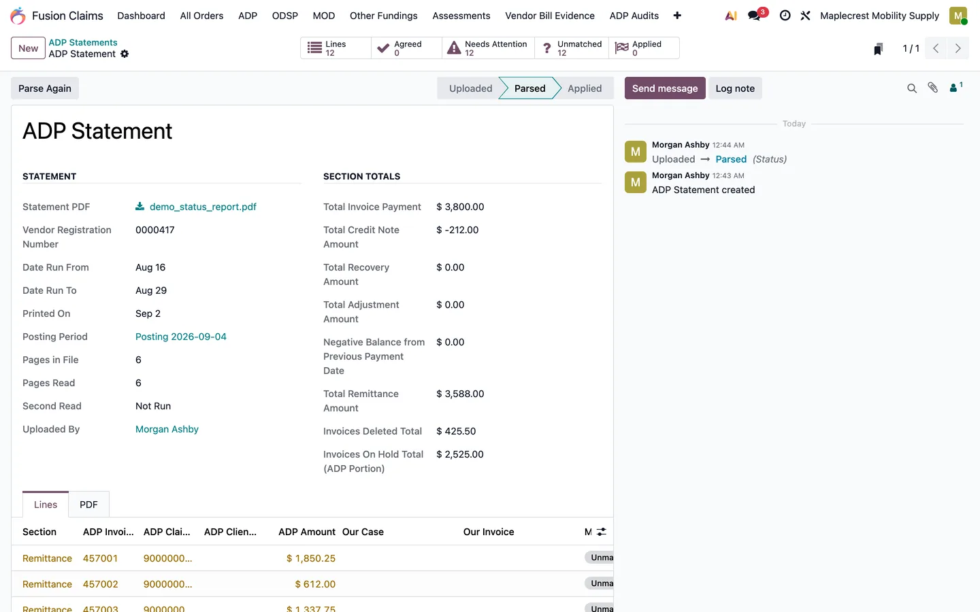Open the activities clock icon
This screenshot has width=980, height=612.
[x=785, y=16]
